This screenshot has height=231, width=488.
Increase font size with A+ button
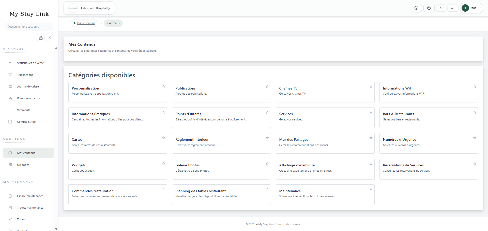[453, 8]
